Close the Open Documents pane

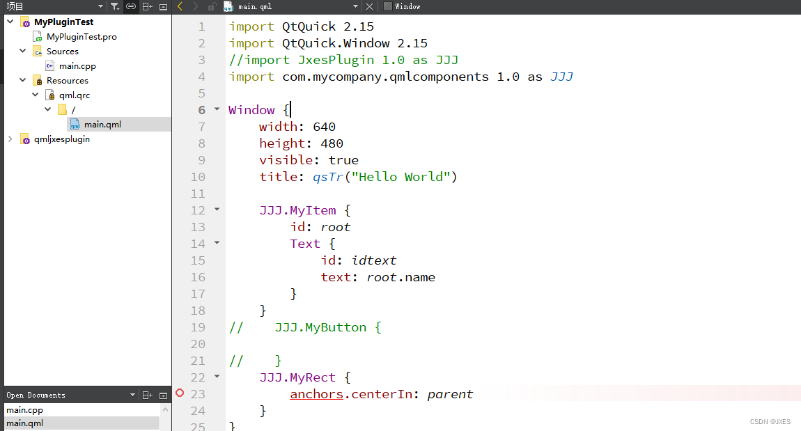click(x=164, y=395)
